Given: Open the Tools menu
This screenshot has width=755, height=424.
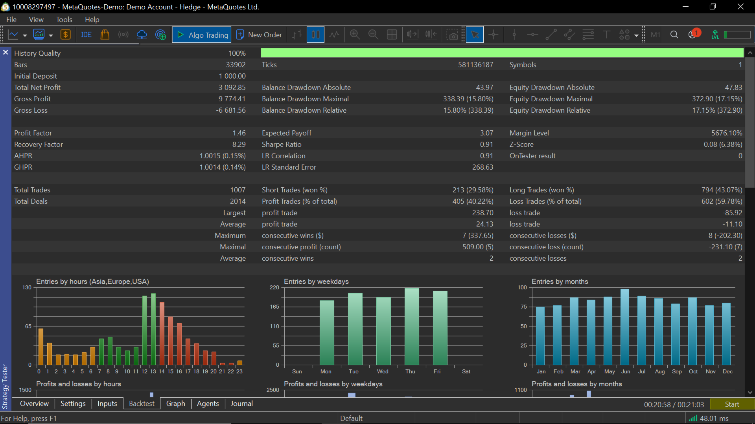Looking at the screenshot, I should coord(64,19).
